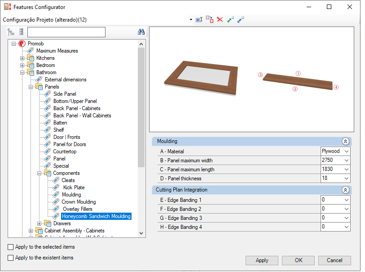Click the Apply button
Screen dimensions: 365x272
[x=262, y=260]
